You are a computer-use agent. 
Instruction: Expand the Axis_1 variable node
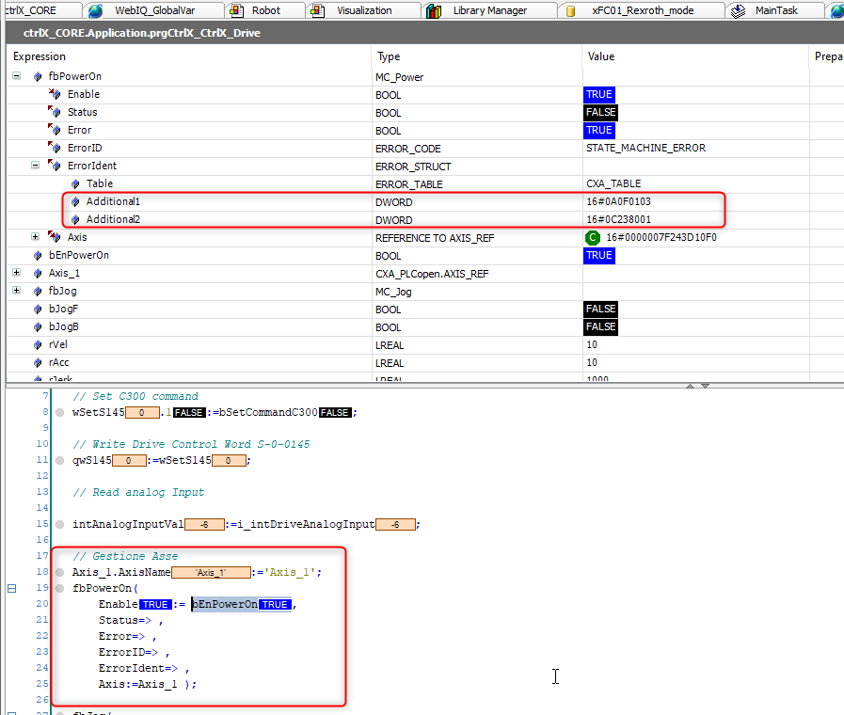click(x=17, y=274)
